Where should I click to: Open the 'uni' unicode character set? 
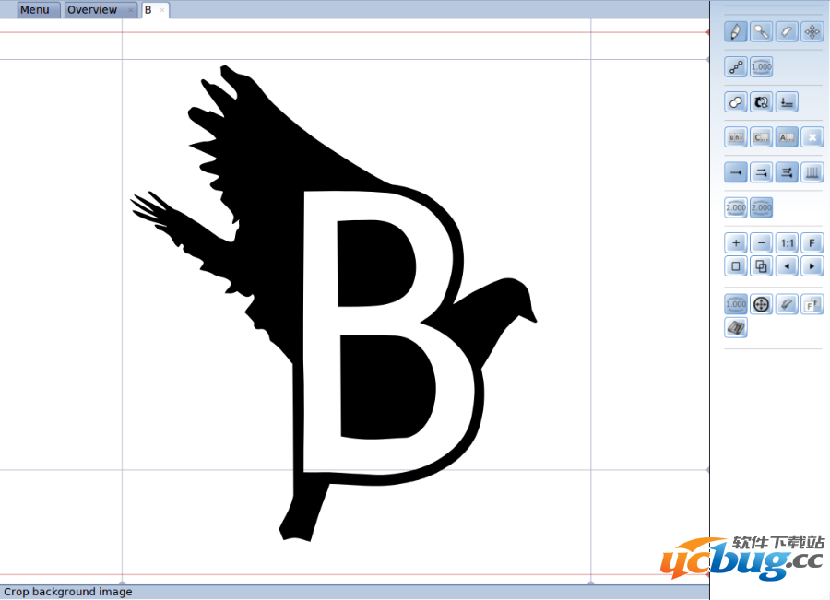[x=736, y=137]
